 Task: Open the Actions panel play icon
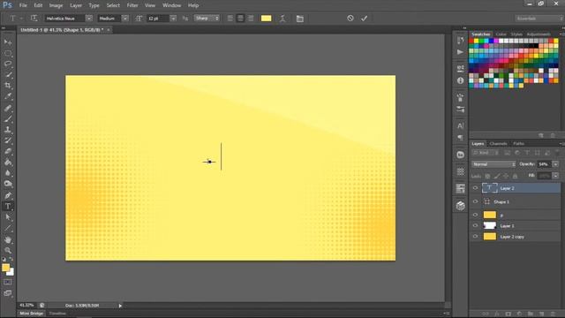click(461, 52)
